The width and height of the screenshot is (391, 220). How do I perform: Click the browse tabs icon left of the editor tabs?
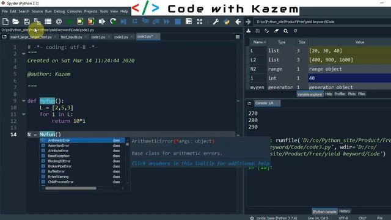[4, 37]
